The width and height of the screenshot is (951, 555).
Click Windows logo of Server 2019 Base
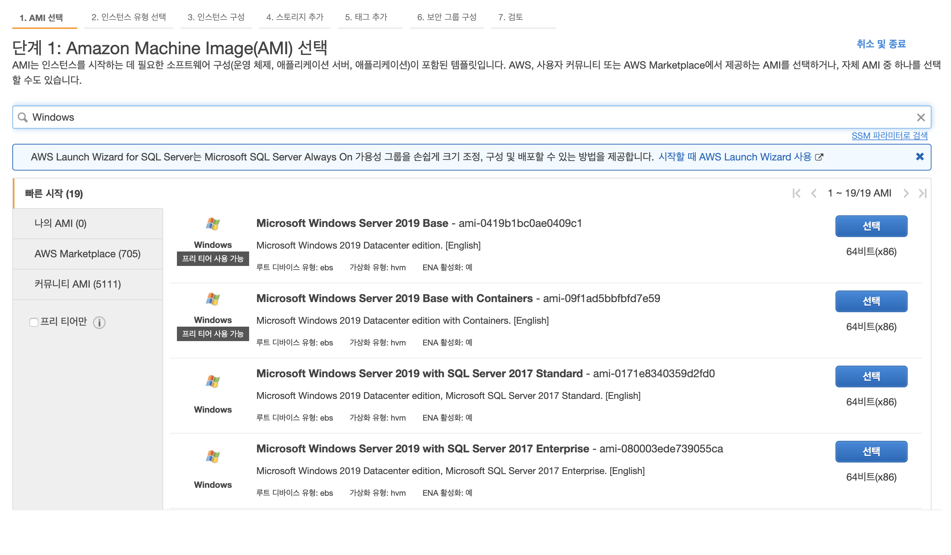[x=213, y=224]
